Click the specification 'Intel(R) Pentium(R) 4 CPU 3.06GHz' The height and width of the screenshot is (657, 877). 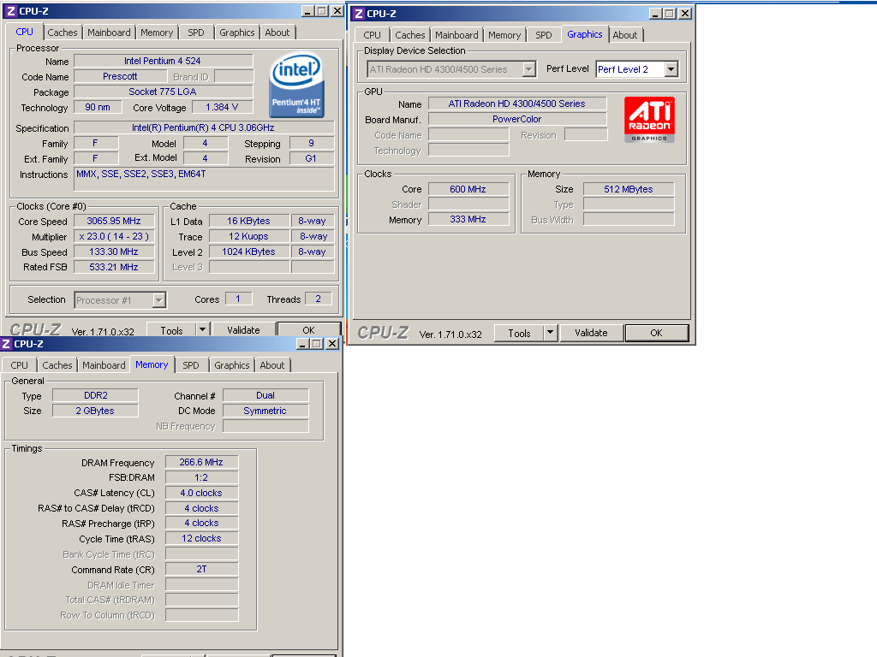(204, 128)
